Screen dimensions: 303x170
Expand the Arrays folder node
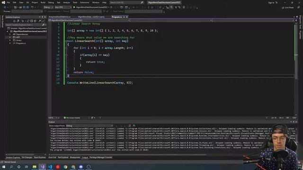click(x=10, y=40)
